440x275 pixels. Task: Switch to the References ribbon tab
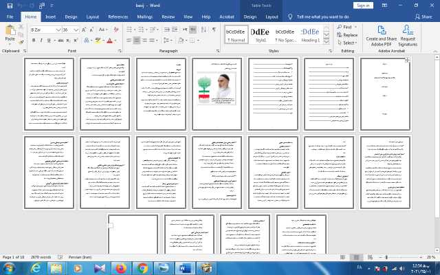coord(118,16)
